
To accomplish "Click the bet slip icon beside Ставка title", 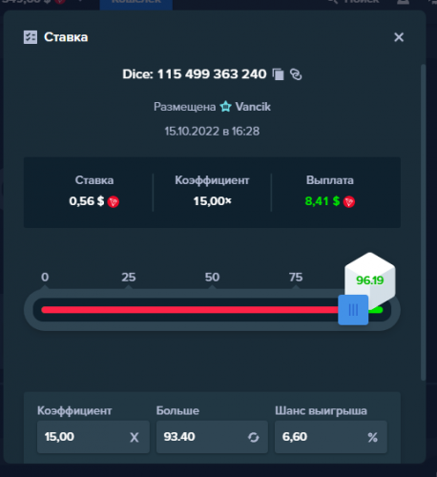I will point(31,37).
